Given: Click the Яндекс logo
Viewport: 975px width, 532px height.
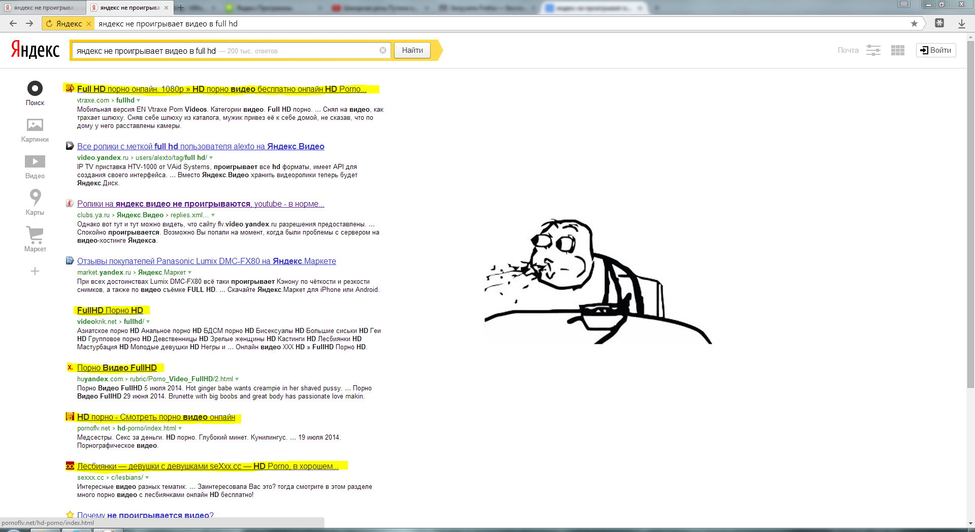Looking at the screenshot, I should pyautogui.click(x=36, y=50).
